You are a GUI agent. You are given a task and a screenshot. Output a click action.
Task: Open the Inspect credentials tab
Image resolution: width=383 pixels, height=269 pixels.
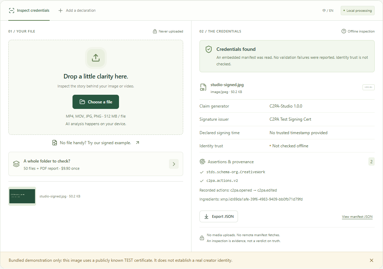click(29, 10)
